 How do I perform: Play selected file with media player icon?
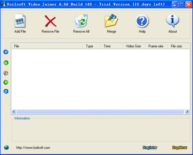[6, 73]
